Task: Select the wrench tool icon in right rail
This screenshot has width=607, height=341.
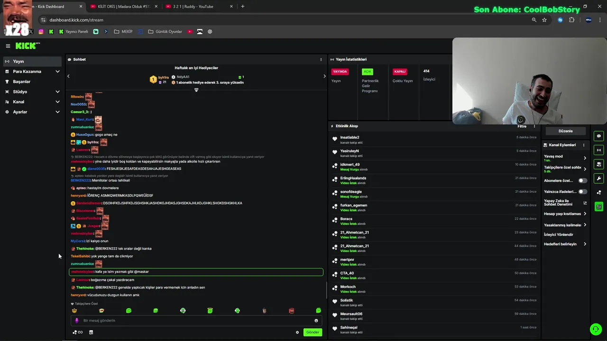Action: coord(599,179)
